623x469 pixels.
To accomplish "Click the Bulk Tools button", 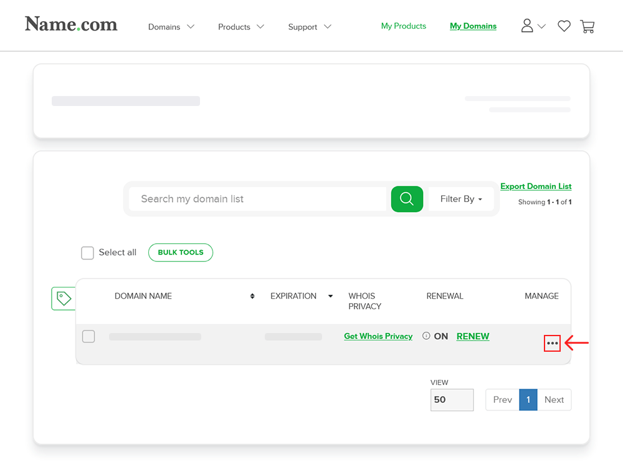I will click(181, 253).
